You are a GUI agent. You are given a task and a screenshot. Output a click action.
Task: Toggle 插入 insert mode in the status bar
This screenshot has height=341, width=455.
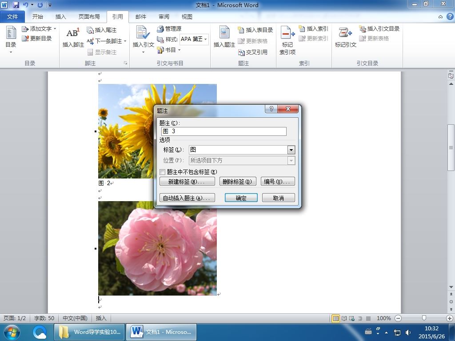(x=101, y=318)
